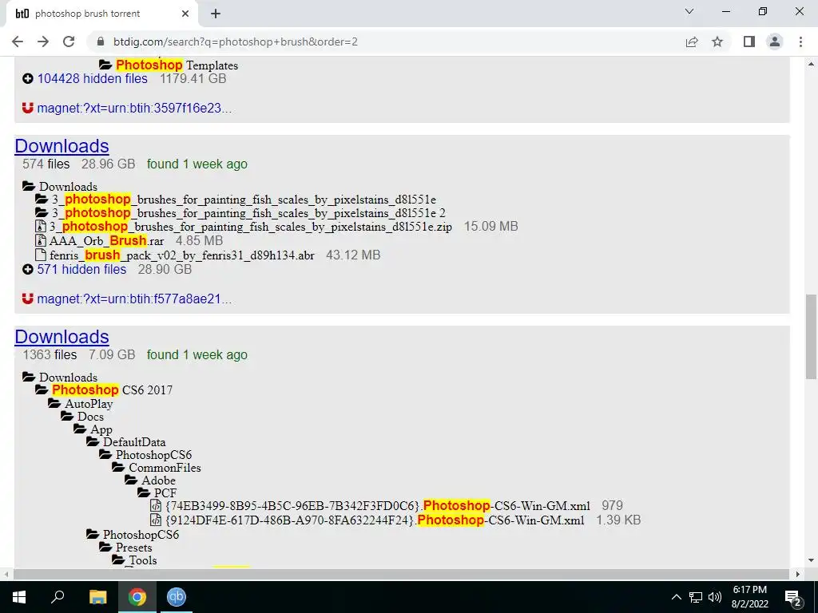The height and width of the screenshot is (613, 818).
Task: Click the scrollbar up arrow
Action: coord(812,64)
